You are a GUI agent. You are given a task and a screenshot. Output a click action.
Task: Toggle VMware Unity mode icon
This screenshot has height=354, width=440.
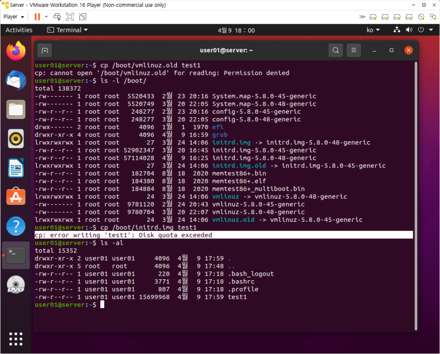(83, 17)
